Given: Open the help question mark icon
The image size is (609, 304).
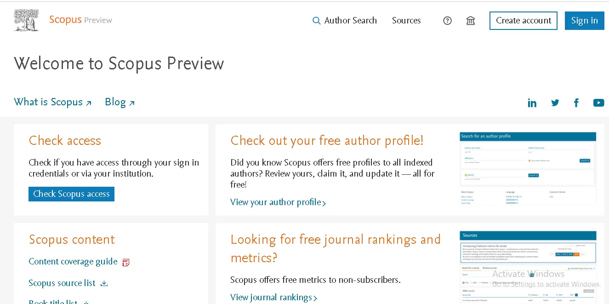Looking at the screenshot, I should click(x=447, y=21).
